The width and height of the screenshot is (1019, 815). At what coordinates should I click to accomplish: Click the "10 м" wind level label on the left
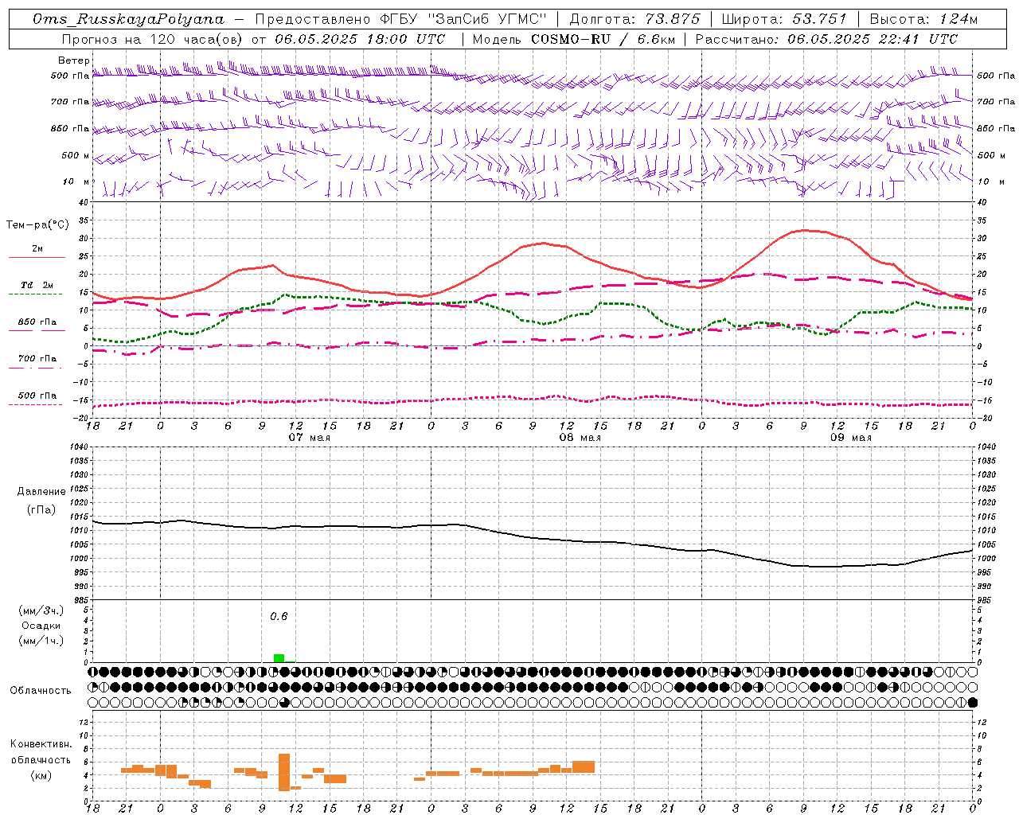click(x=76, y=181)
